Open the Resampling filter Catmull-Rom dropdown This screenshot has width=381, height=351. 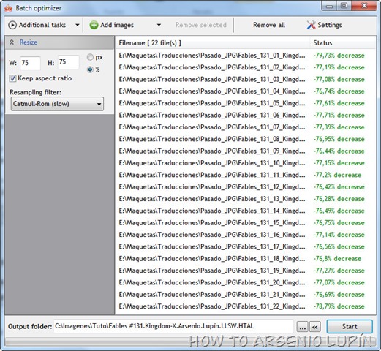pos(57,104)
